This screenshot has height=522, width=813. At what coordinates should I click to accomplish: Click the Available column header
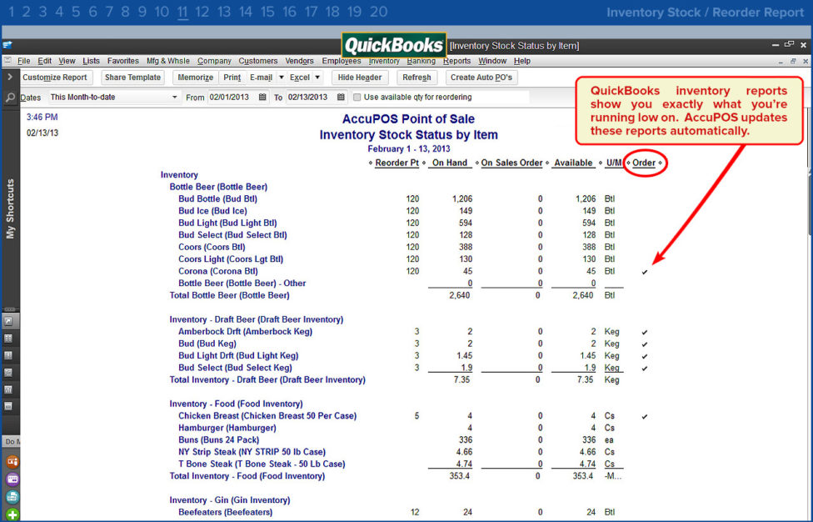pos(573,163)
